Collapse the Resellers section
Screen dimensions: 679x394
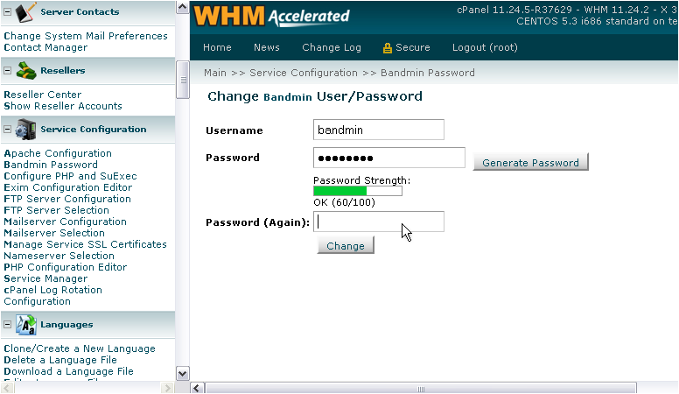(7, 70)
